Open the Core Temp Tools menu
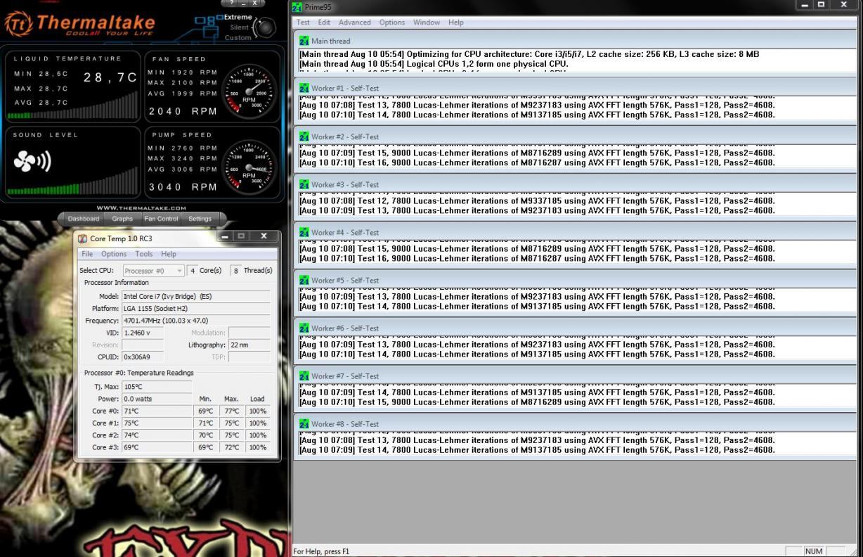 (143, 254)
